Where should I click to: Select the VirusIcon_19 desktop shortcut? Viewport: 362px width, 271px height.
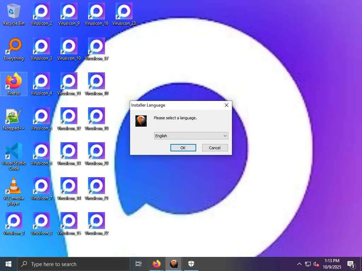[97, 119]
